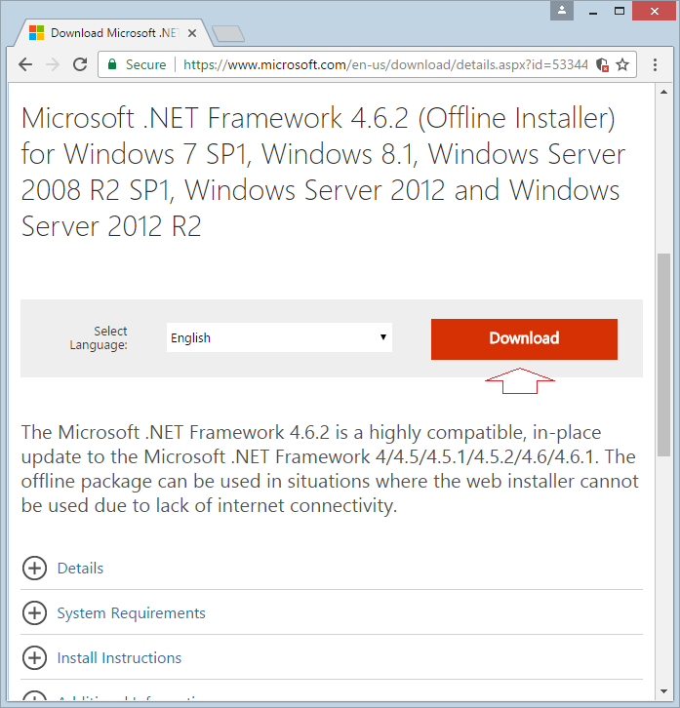The width and height of the screenshot is (680, 708).
Task: Click the vertical scrollbar thumb
Action: (663, 355)
